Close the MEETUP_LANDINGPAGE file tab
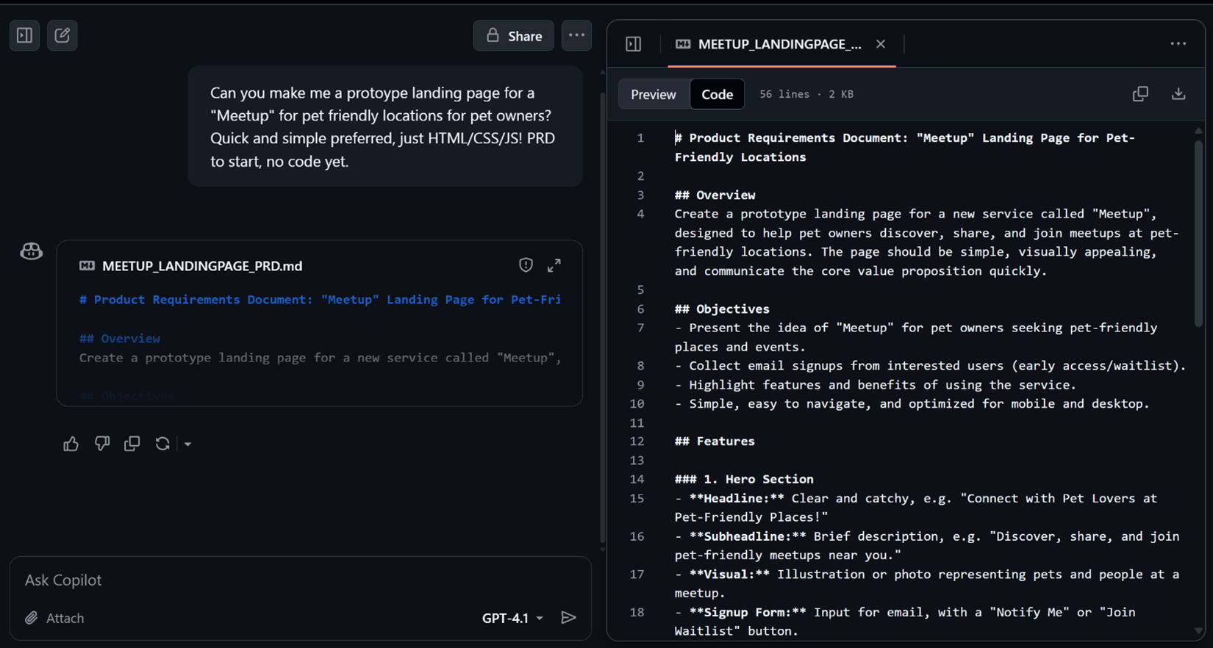Viewport: 1213px width, 648px height. click(881, 44)
